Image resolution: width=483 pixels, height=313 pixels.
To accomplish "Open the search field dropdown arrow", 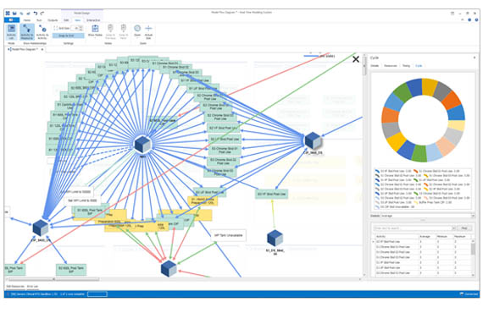I will pos(453,228).
